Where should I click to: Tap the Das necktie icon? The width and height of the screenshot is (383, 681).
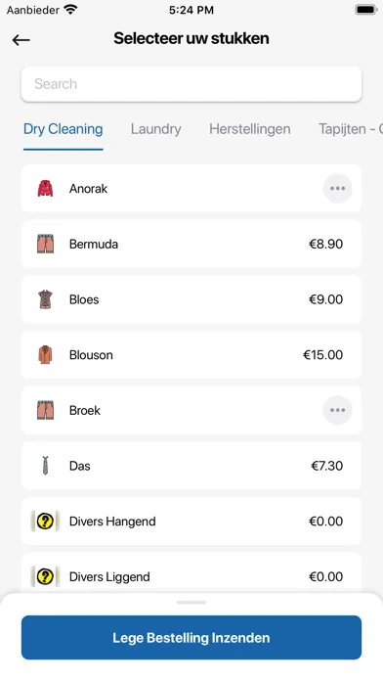[x=45, y=466]
